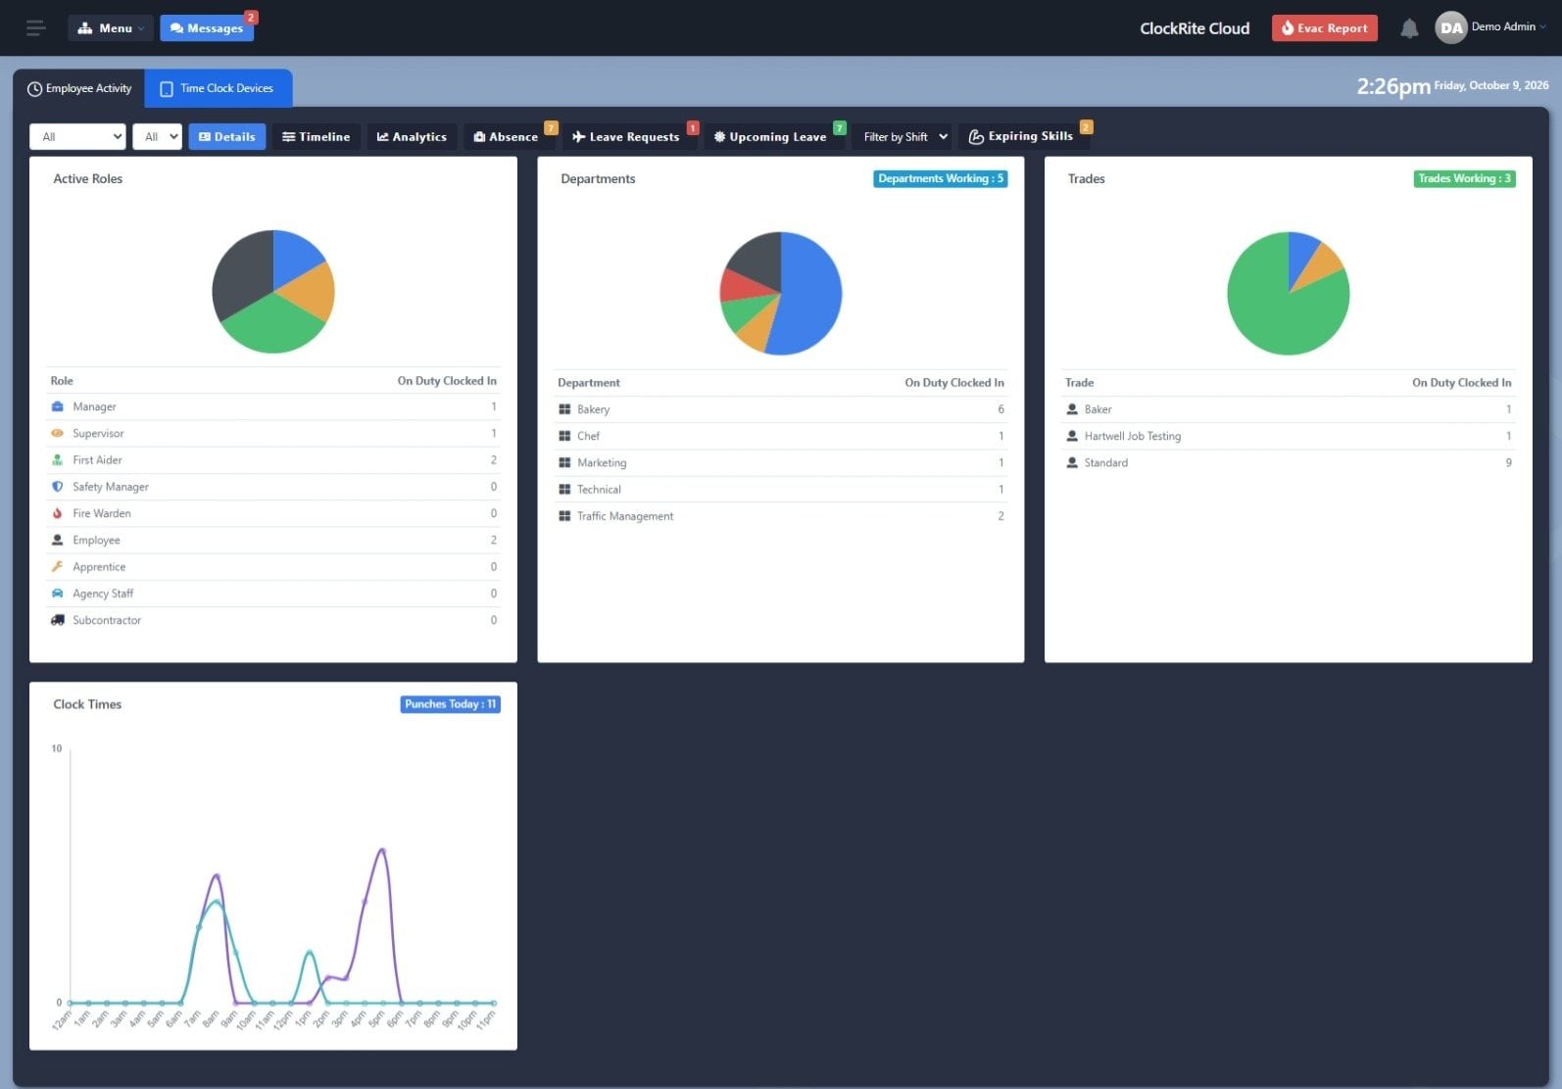Click the Chef department name

pyautogui.click(x=588, y=436)
